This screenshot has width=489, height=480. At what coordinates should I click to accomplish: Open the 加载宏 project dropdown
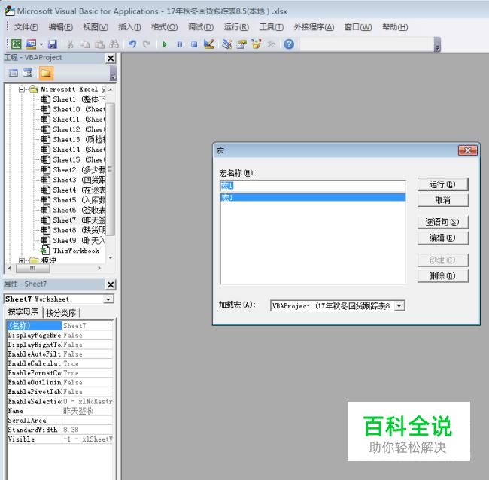(x=399, y=306)
